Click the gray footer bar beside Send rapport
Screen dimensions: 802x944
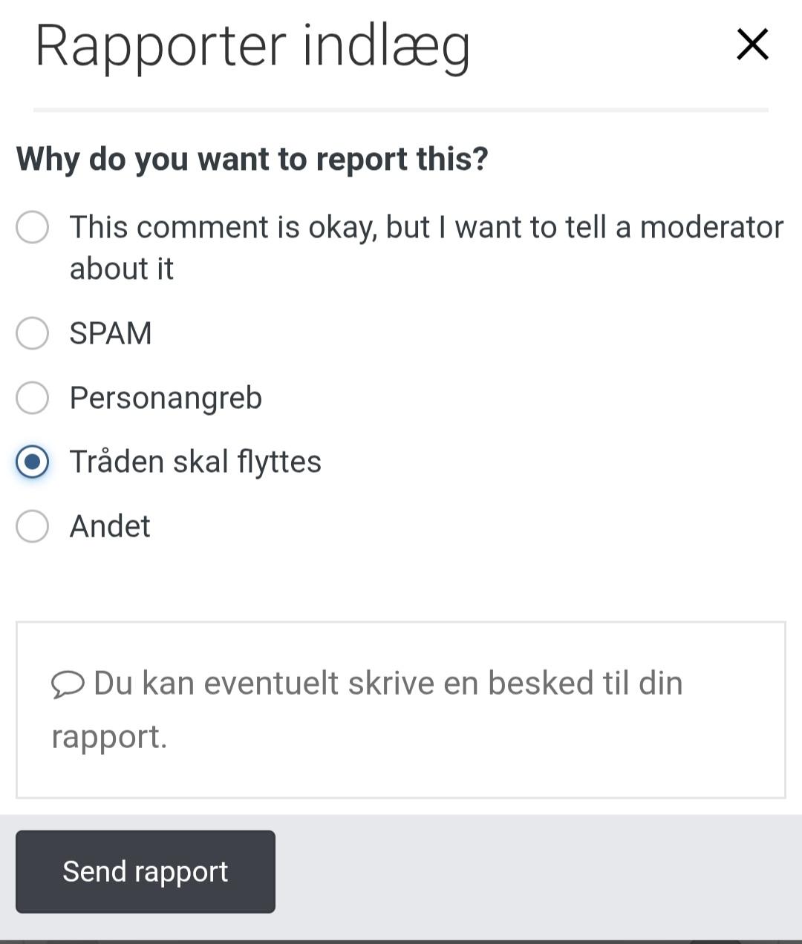tap(535, 871)
